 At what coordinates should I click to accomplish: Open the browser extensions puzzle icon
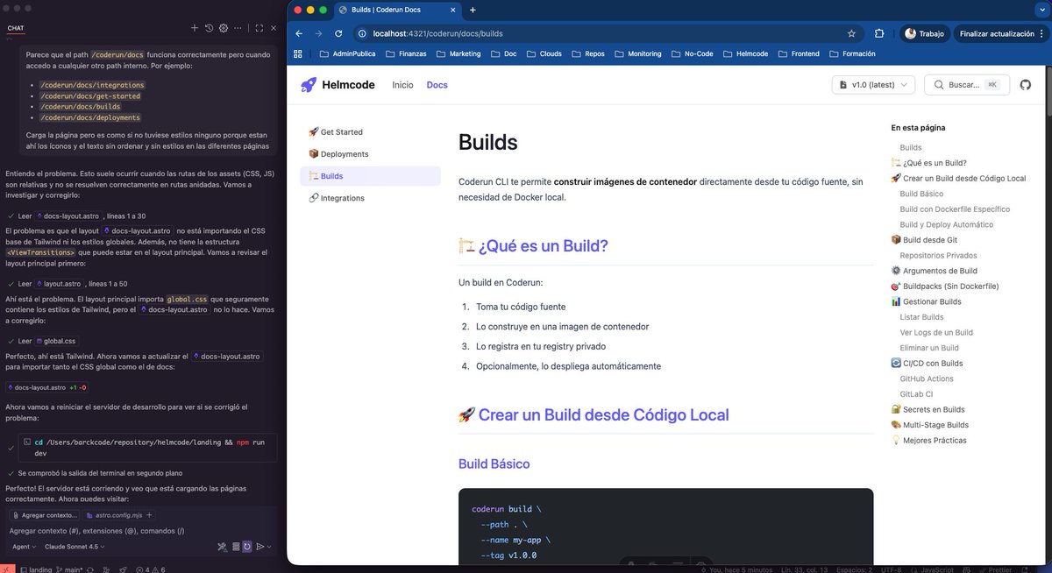[879, 33]
